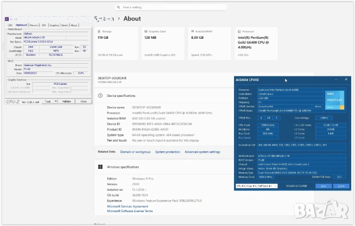
Task: Click the Instruction Set field in AIDA64
Action: [x=302, y=146]
